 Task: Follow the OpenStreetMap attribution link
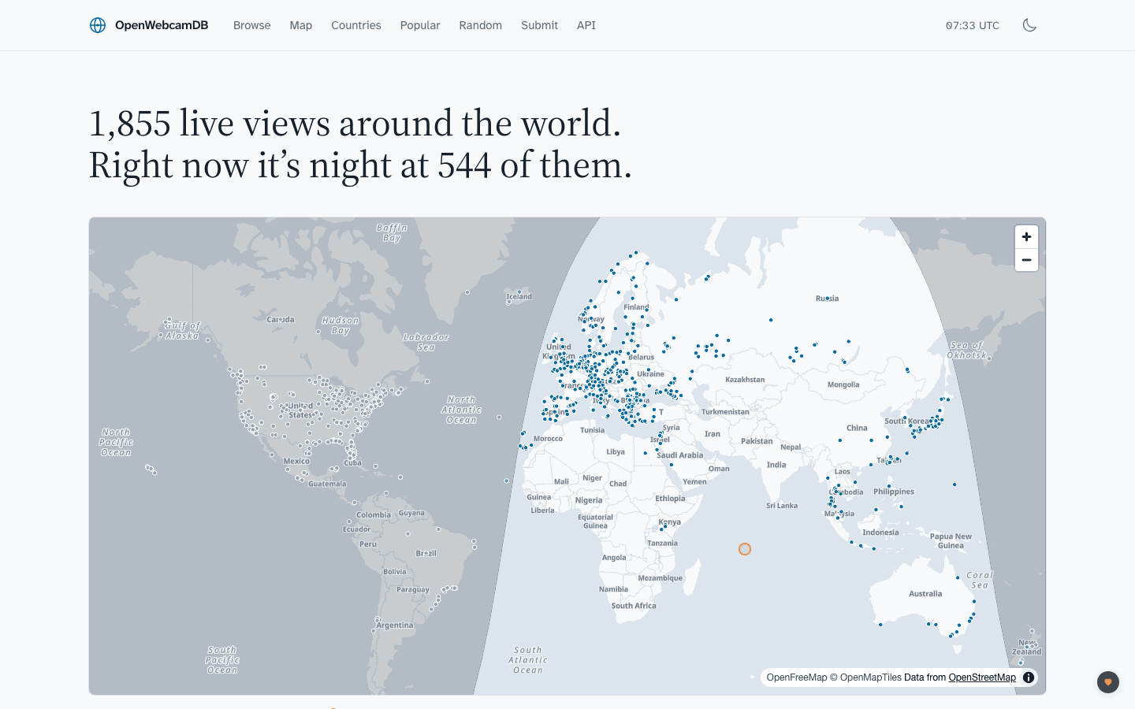[x=982, y=677]
